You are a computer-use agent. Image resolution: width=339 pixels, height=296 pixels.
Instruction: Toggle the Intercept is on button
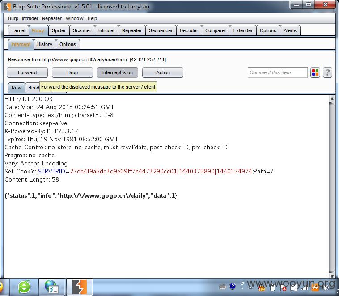pos(117,72)
